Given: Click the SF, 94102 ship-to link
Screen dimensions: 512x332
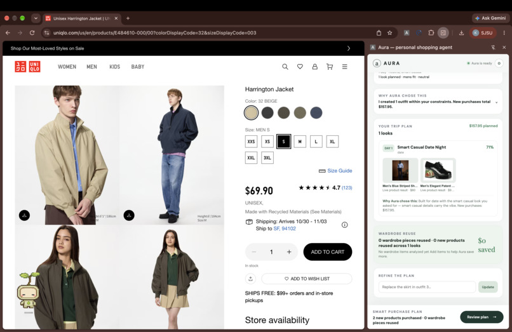Looking at the screenshot, I should coord(285,229).
